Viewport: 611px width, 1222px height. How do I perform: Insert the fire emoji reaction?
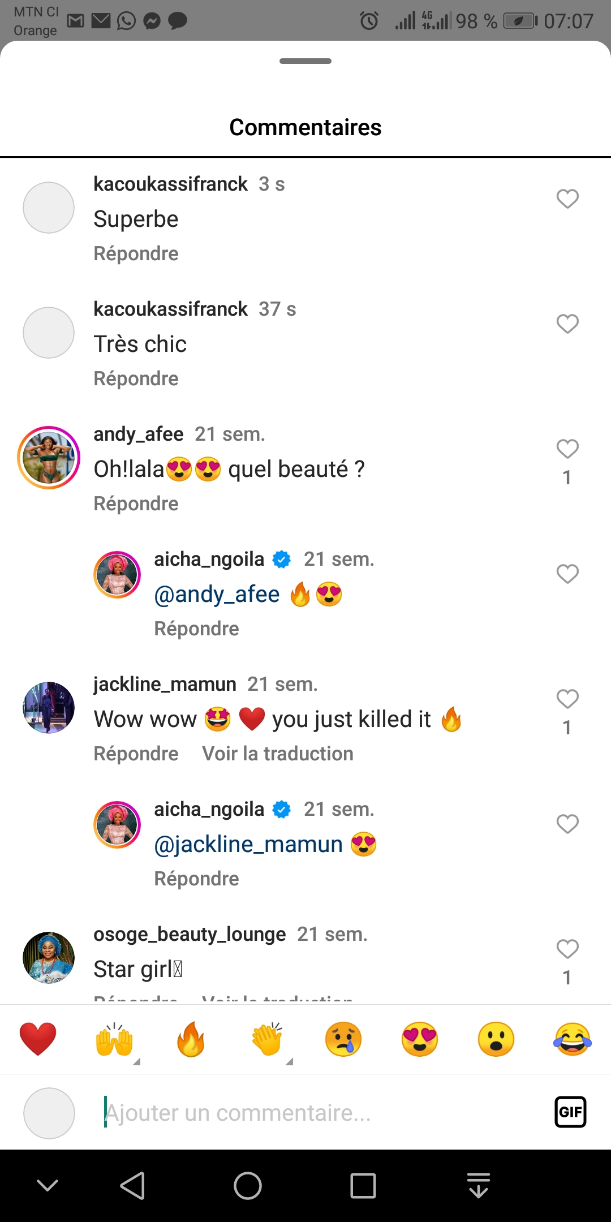(x=191, y=1039)
